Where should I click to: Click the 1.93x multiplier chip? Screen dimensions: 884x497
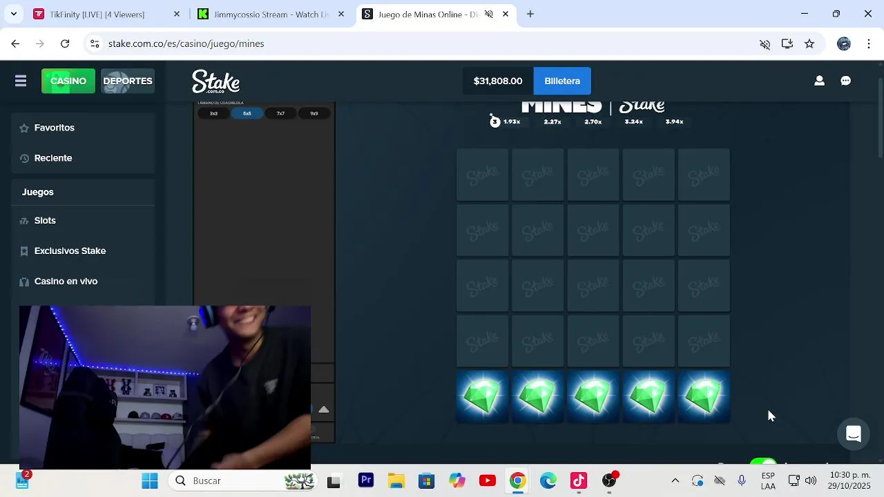[512, 121]
